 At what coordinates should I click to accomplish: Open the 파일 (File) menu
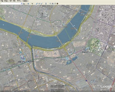2,1
